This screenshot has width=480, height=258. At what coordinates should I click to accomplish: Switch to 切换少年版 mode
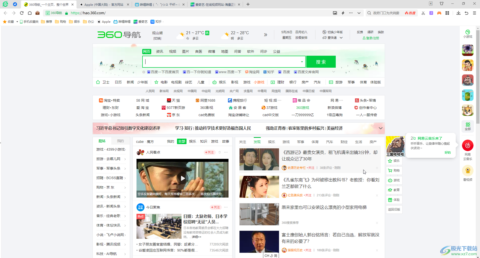333,32
